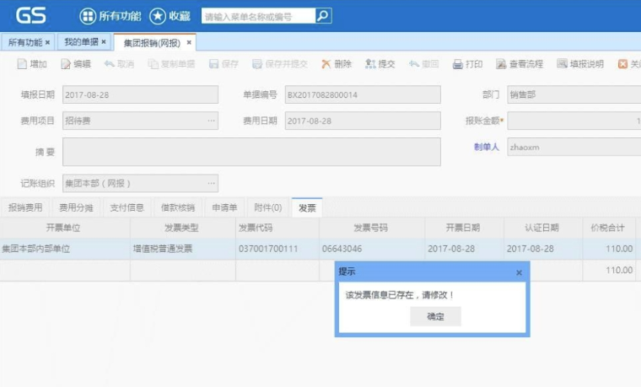Viewport: 641px width, 387px height.
Task: Click the 报账金额 field
Action: 574,121
